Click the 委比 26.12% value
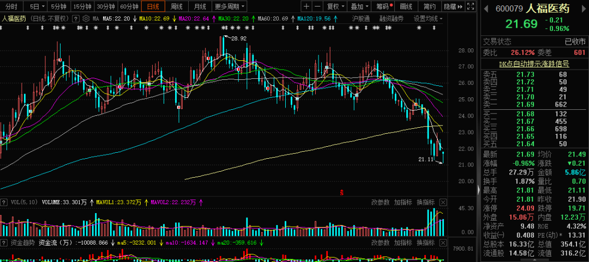 522,53
